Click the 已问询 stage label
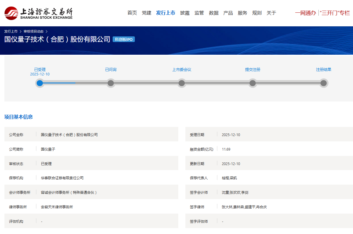 point(111,70)
